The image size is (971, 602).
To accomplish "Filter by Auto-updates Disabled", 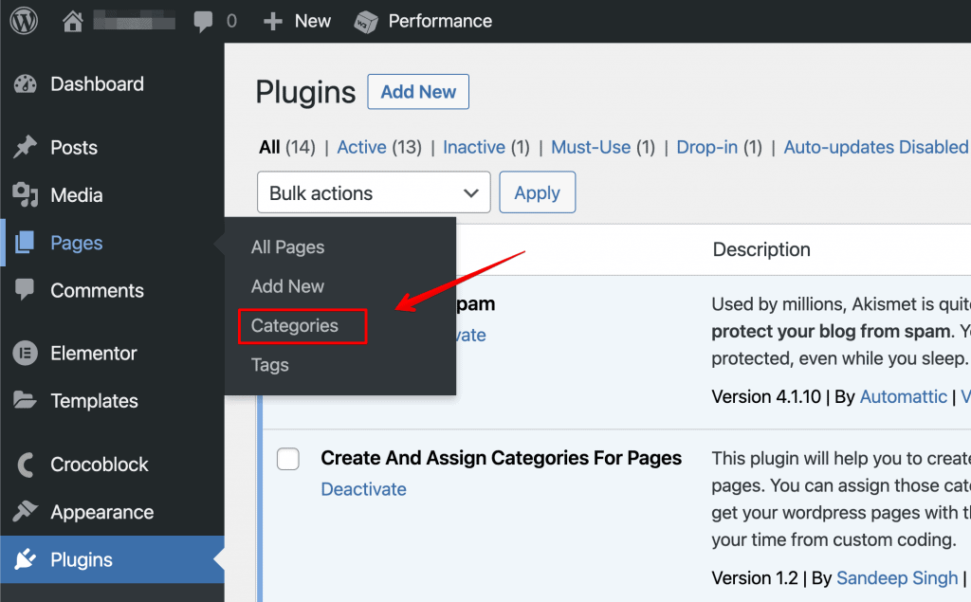I will click(x=877, y=147).
